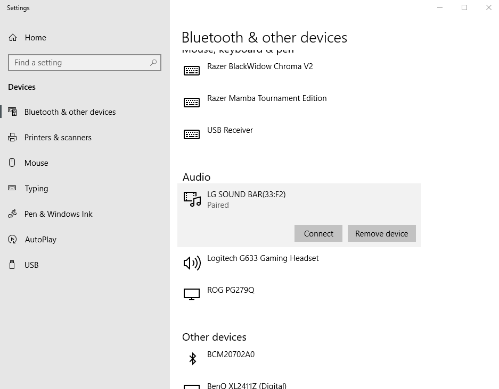The height and width of the screenshot is (389, 499).
Task: Click the BenQ XL2411Z display icon
Action: [192, 386]
